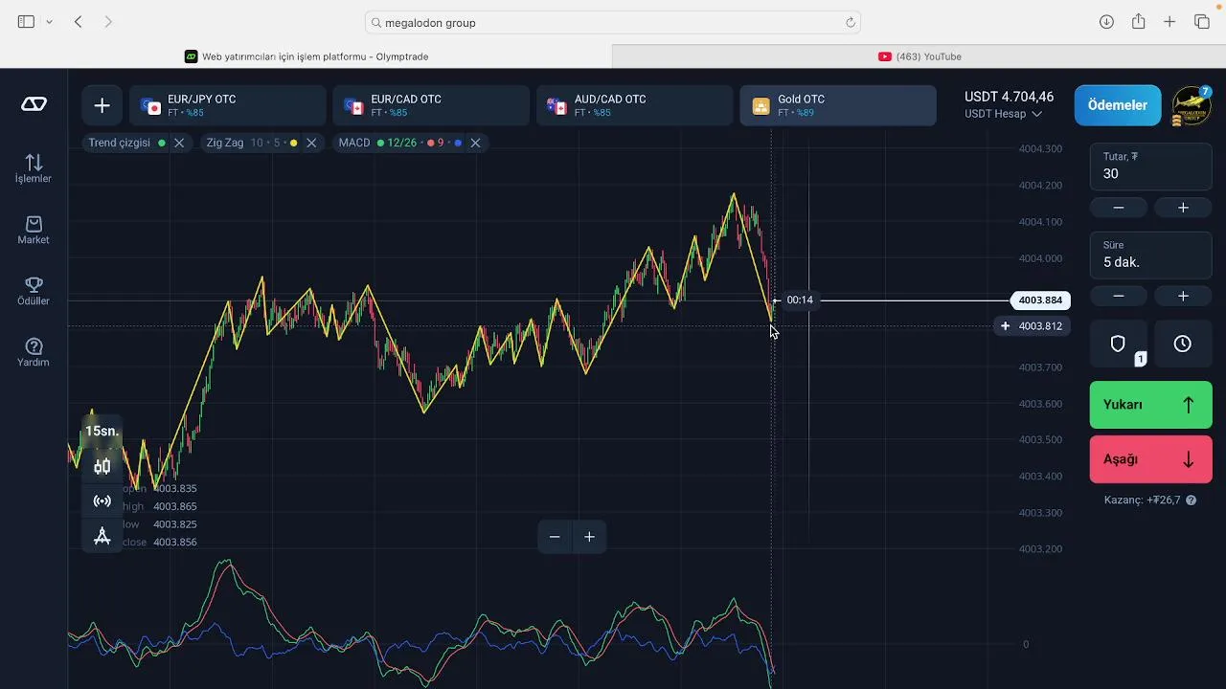Show Safari tab overview

[x=1201, y=22]
